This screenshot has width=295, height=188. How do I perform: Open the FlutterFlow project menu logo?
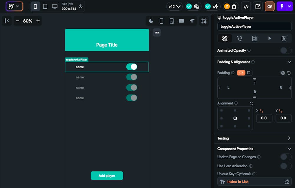point(14,6)
